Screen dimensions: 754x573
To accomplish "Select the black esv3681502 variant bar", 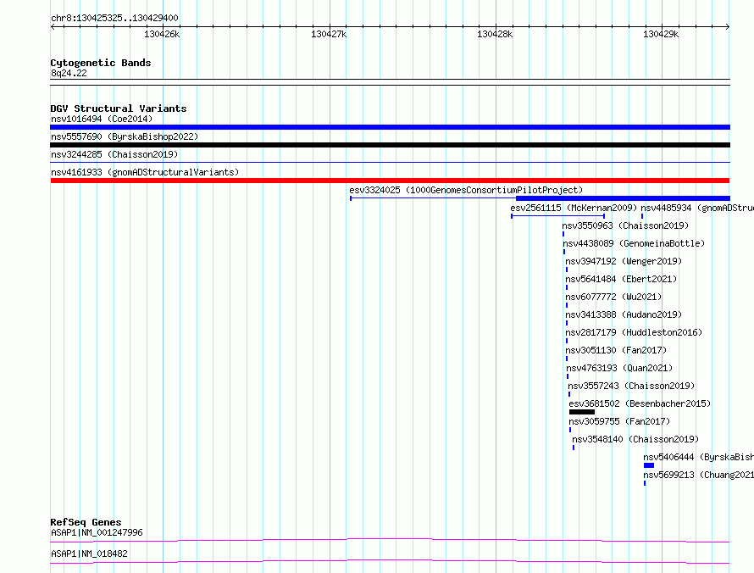I will click(582, 412).
